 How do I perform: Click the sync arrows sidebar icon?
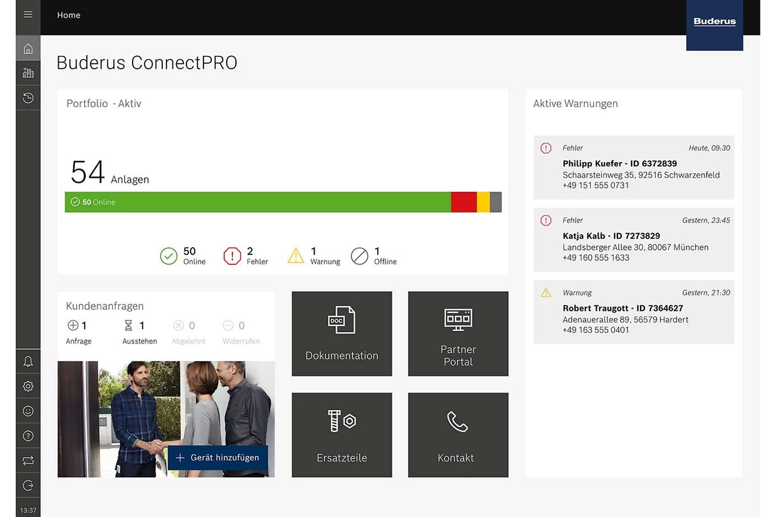(x=28, y=460)
